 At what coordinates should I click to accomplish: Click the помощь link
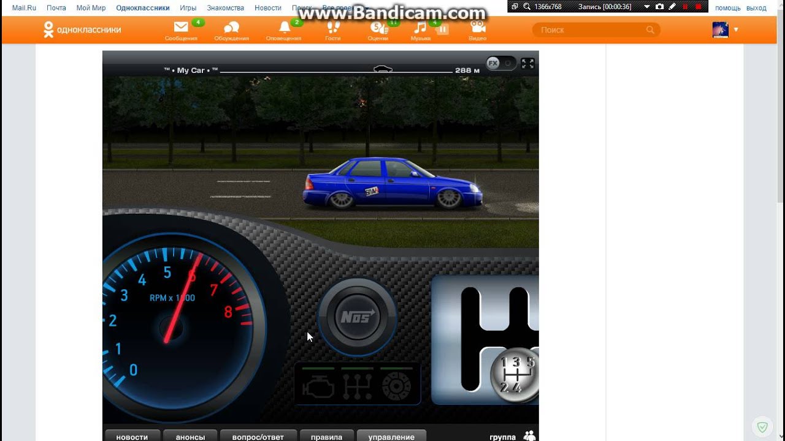click(727, 8)
